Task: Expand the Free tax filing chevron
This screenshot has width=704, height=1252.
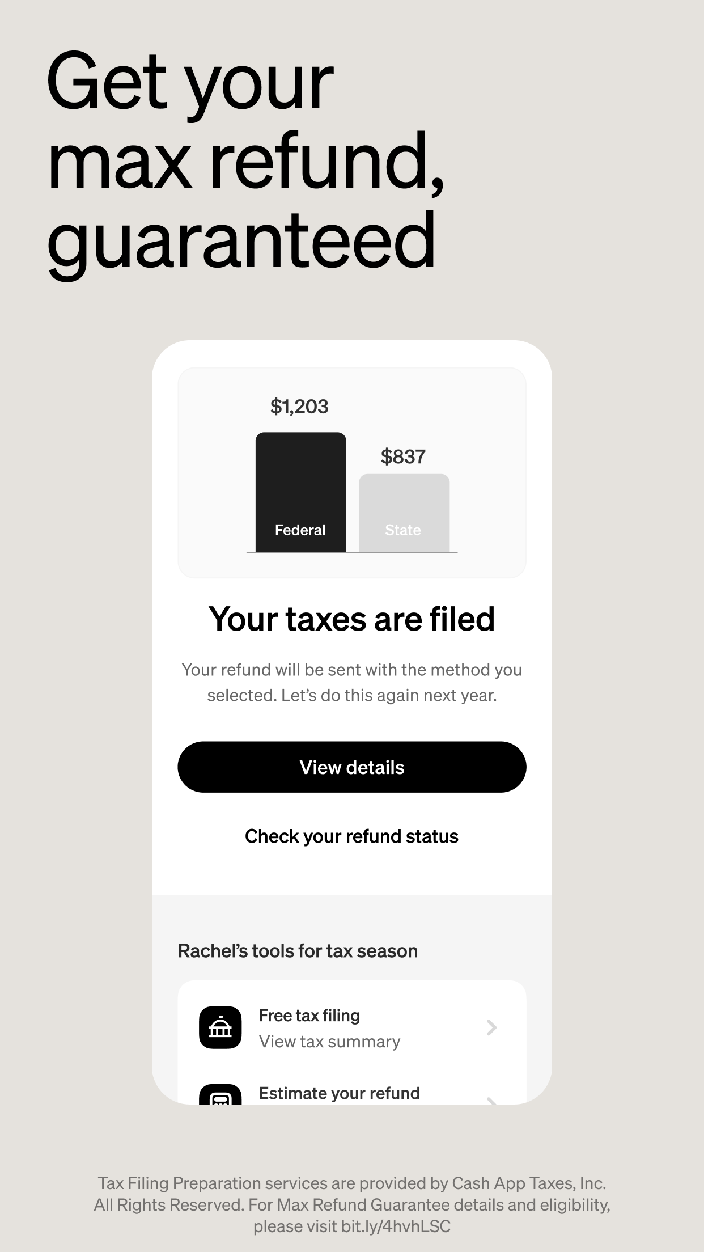Action: [x=491, y=1027]
